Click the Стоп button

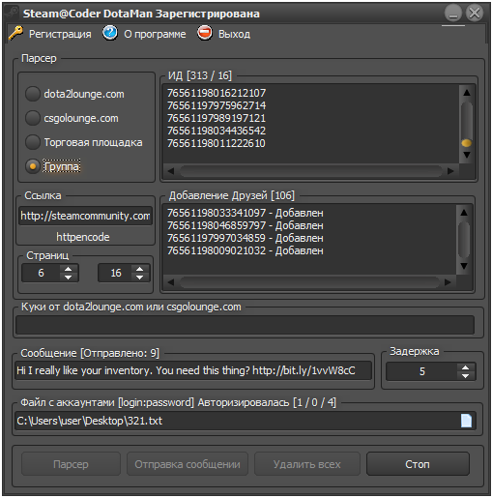pos(418,464)
